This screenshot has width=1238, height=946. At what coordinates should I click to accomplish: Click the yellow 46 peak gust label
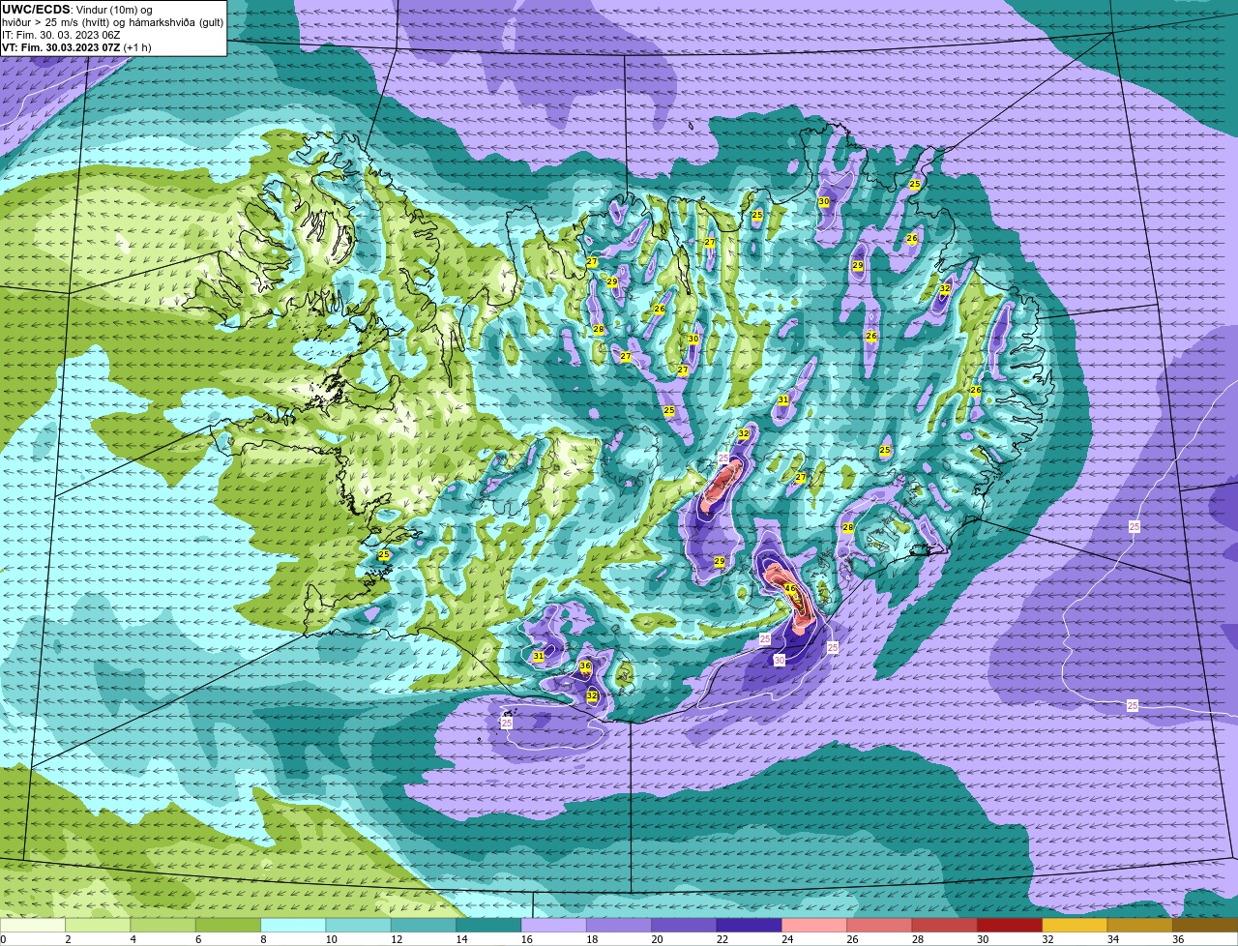790,588
